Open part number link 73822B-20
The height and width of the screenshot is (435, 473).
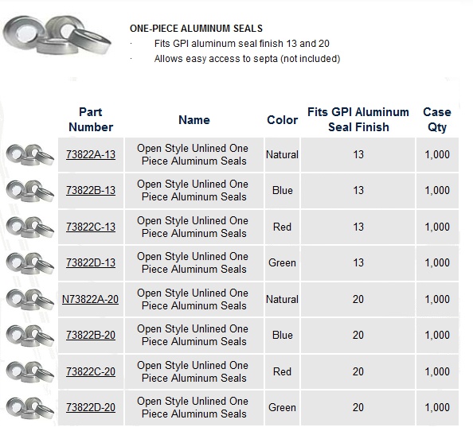point(91,335)
